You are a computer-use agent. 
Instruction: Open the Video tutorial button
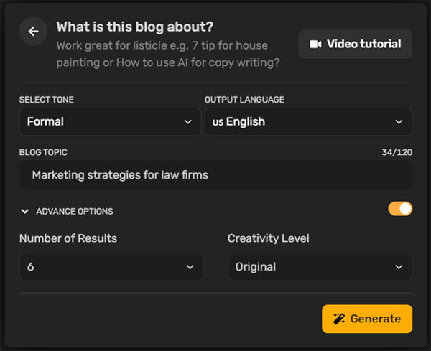pyautogui.click(x=356, y=44)
